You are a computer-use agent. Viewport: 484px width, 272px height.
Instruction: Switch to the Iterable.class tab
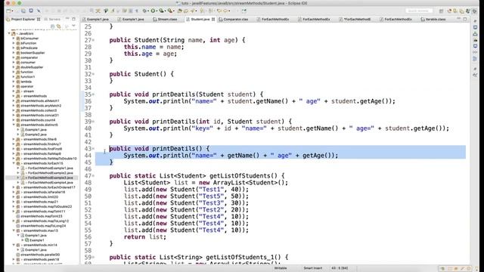[433, 19]
